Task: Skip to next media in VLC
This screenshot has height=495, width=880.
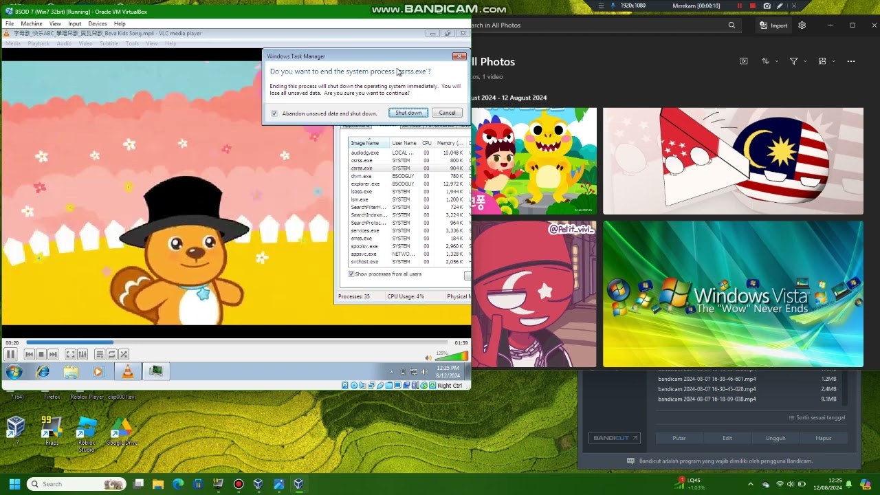Action: [53, 354]
